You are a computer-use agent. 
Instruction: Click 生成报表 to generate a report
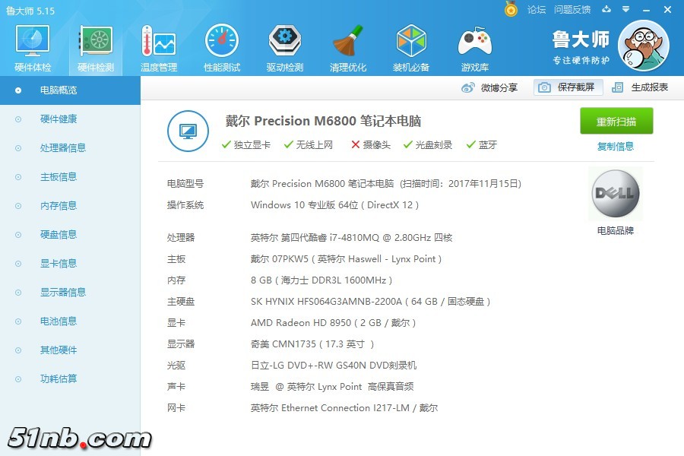click(641, 87)
